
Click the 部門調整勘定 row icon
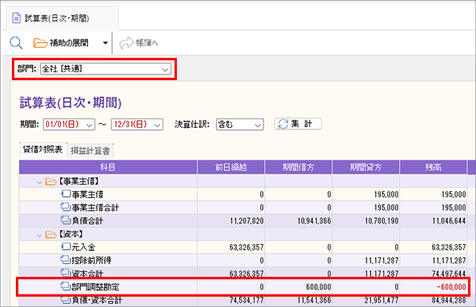[66, 286]
